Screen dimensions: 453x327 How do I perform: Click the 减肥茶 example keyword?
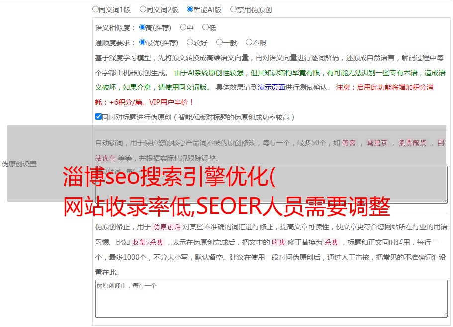pyautogui.click(x=377, y=143)
